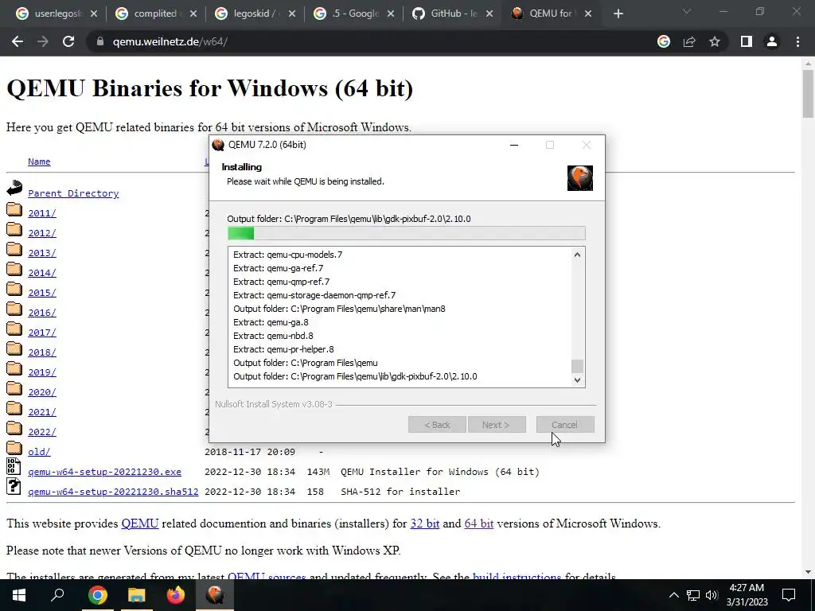The width and height of the screenshot is (815, 611).
Task: Click the folder icon beside 2013/
Action: [x=14, y=250]
